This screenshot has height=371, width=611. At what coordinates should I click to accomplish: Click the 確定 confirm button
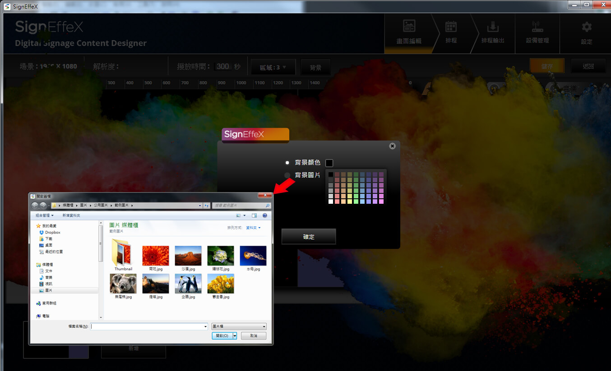coord(309,237)
